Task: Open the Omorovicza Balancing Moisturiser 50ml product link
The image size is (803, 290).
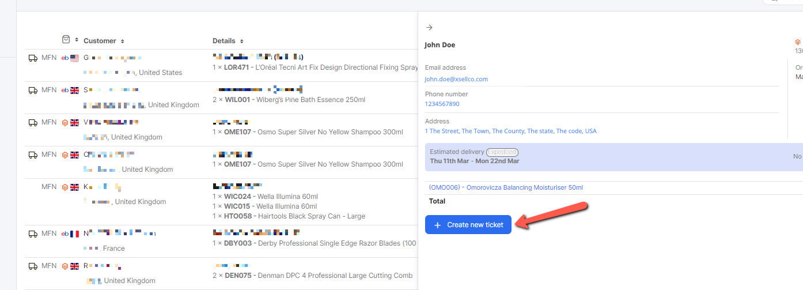Action: [x=506, y=187]
